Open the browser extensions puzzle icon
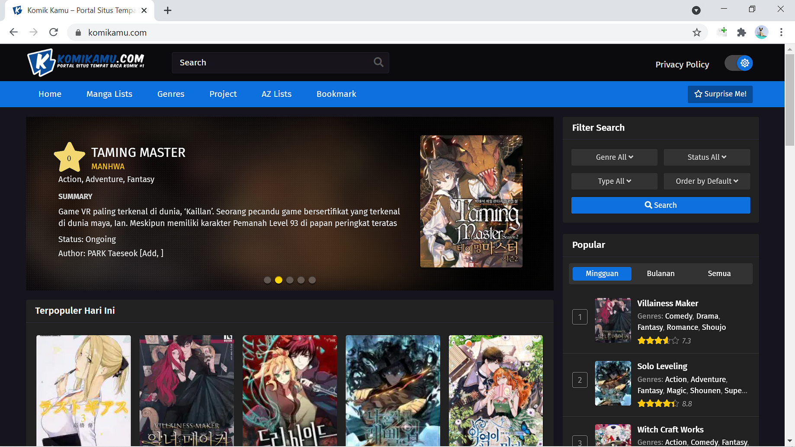Image resolution: width=795 pixels, height=447 pixels. (x=741, y=32)
